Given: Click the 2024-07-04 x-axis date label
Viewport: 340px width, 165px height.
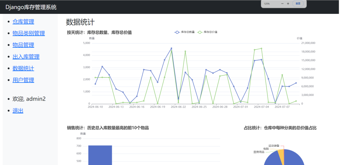Looking at the screenshot, I should point(262,107).
